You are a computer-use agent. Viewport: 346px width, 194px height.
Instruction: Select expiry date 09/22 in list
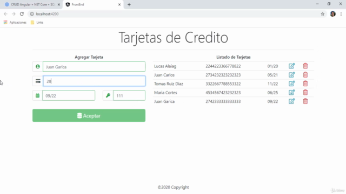[272, 101]
